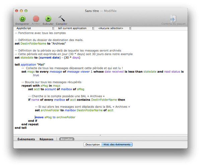
Task: Toggle the Hist. des événements segment
Action: pos(117,144)
